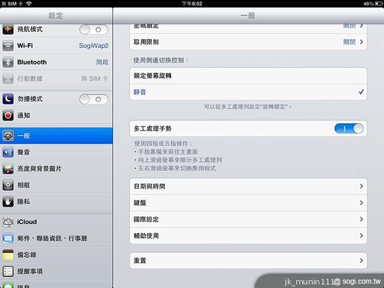Tap the Notifications (通知) red dot icon
This screenshot has width=384, height=288.
click(x=8, y=115)
